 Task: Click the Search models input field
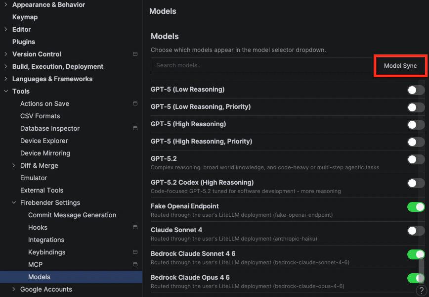tap(261, 65)
